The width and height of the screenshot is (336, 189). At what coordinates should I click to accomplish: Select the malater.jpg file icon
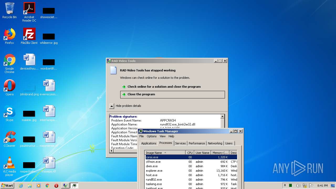[29, 115]
